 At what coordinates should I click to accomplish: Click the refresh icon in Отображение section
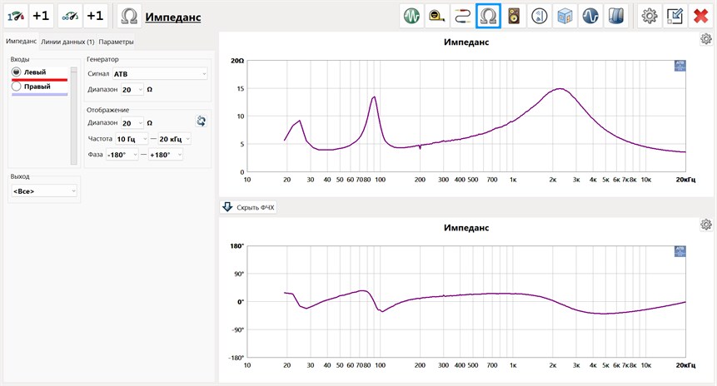201,121
